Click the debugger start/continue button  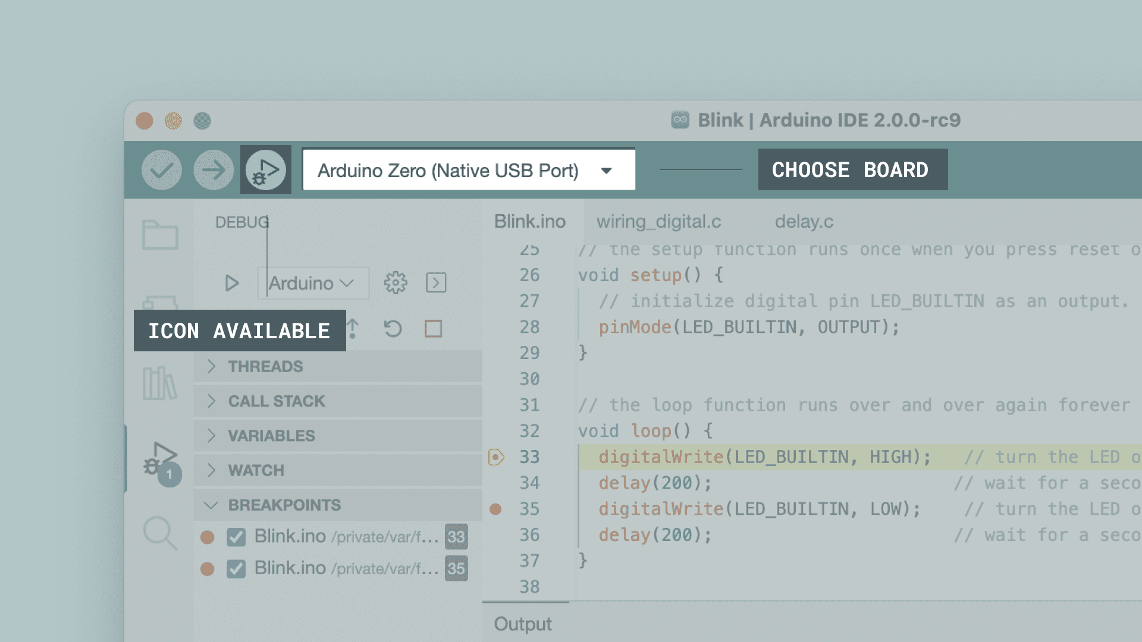tap(233, 282)
